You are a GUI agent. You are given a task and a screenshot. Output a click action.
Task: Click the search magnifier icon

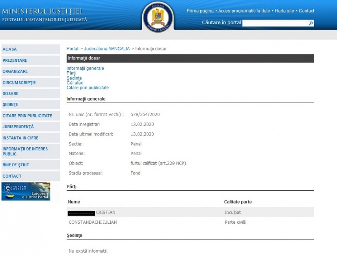tap(311, 23)
